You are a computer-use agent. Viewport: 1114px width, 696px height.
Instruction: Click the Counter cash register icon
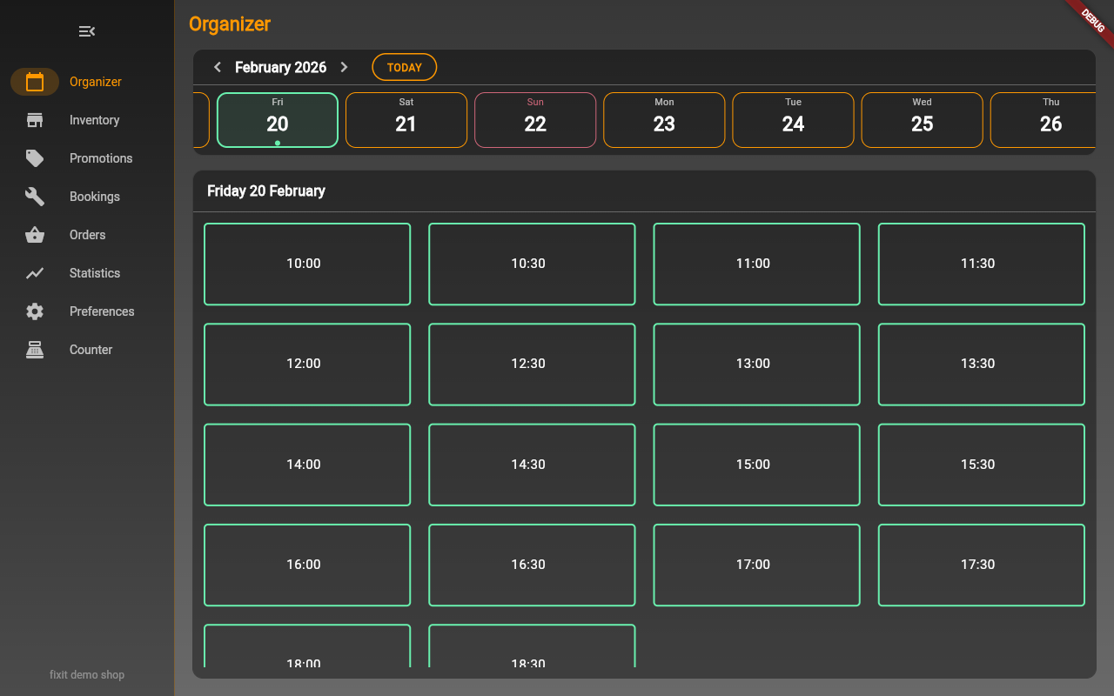[x=35, y=350]
